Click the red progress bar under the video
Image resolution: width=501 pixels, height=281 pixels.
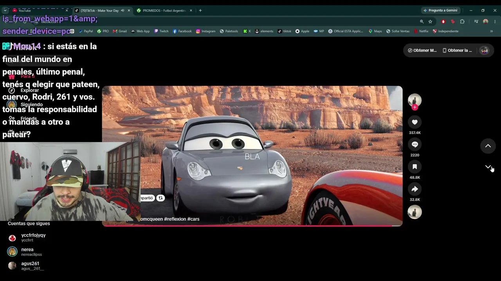click(x=252, y=226)
